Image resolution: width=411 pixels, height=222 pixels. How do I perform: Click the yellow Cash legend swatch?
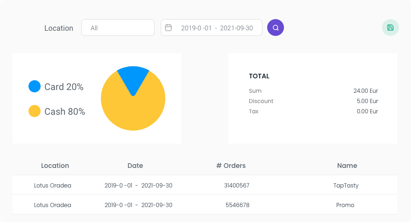tap(35, 111)
